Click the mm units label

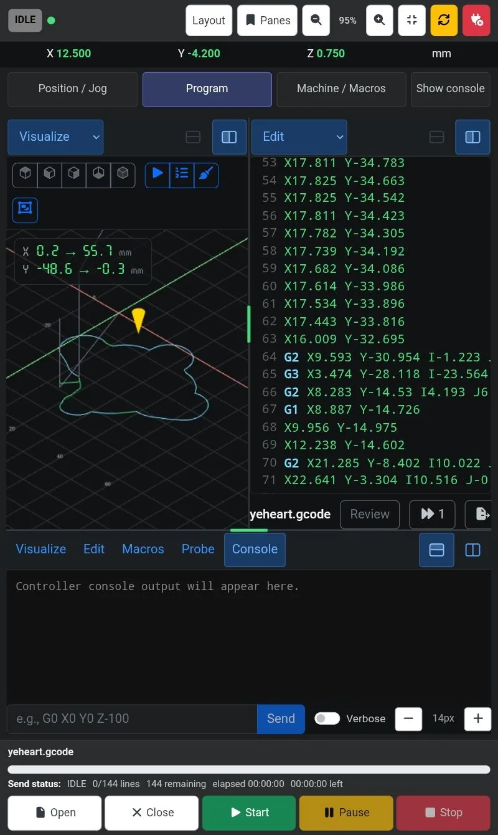pos(441,54)
